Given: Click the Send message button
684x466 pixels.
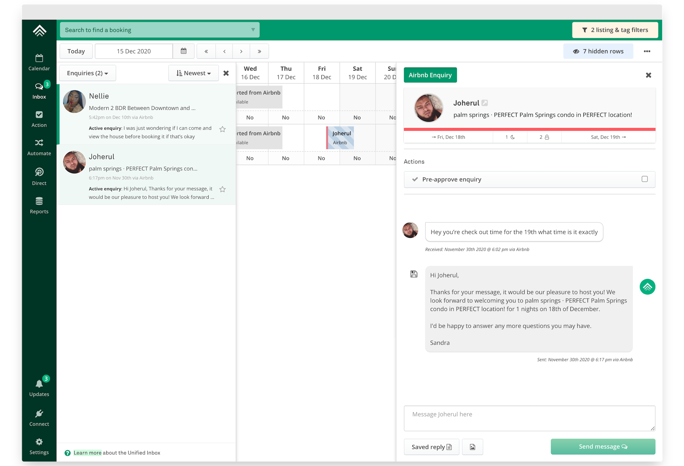Looking at the screenshot, I should (x=603, y=446).
